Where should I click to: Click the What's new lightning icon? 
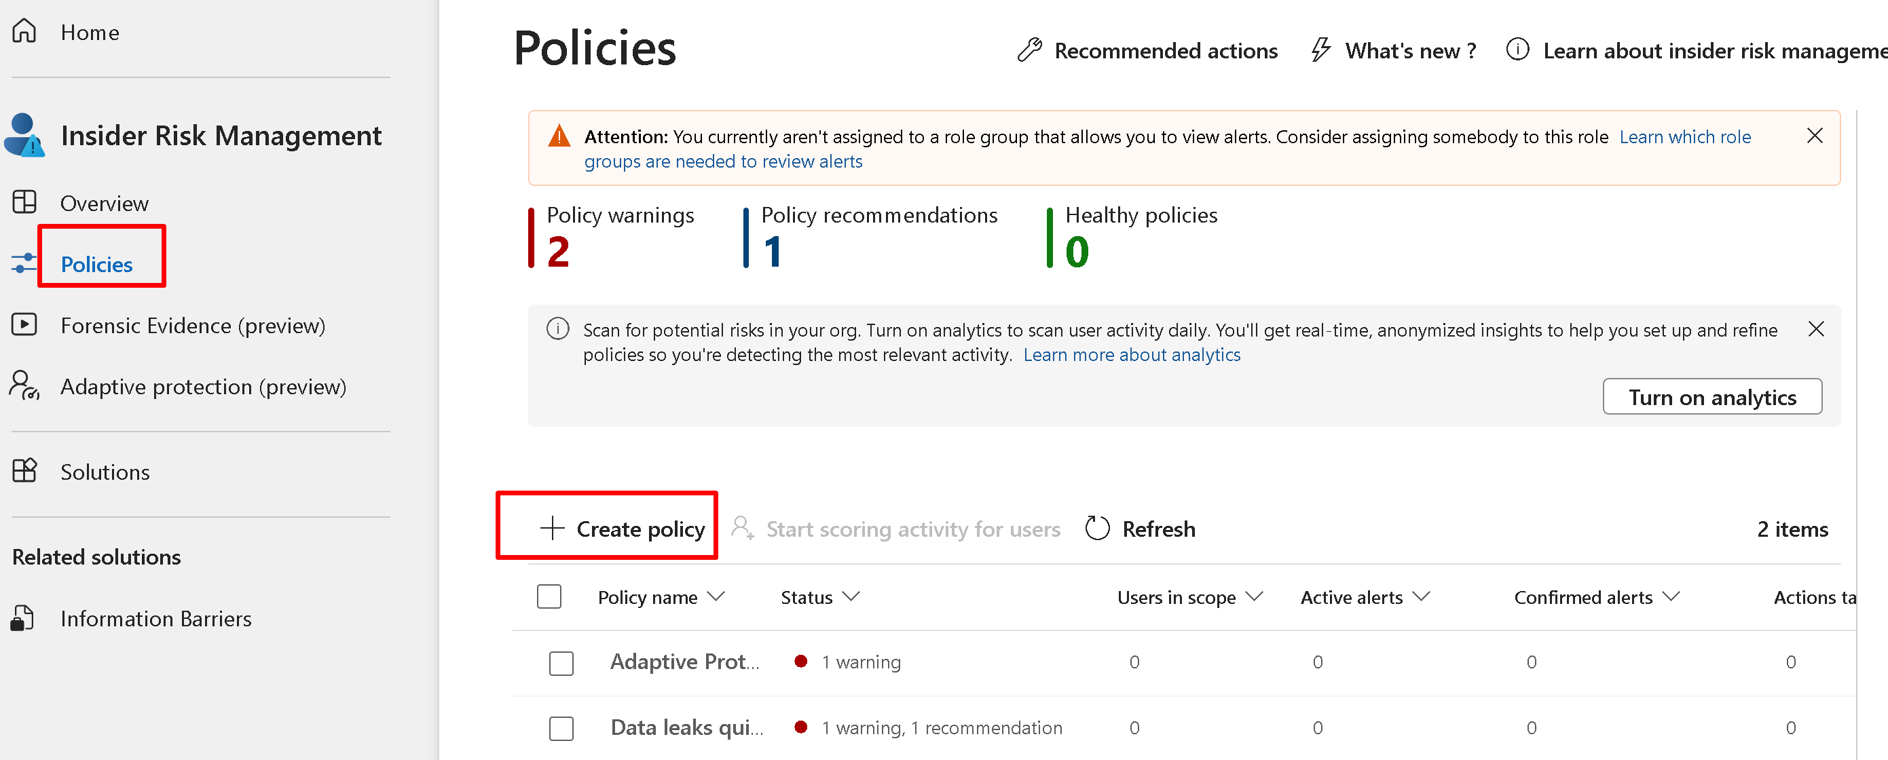tap(1320, 50)
